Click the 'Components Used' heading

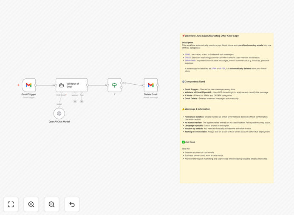tap(195, 82)
